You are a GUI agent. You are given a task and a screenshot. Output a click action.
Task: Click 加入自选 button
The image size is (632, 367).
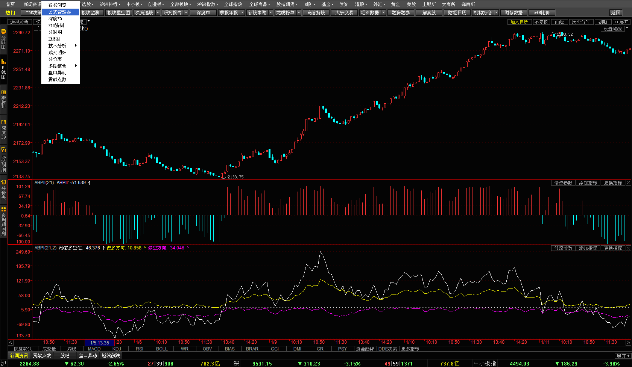[x=519, y=22]
